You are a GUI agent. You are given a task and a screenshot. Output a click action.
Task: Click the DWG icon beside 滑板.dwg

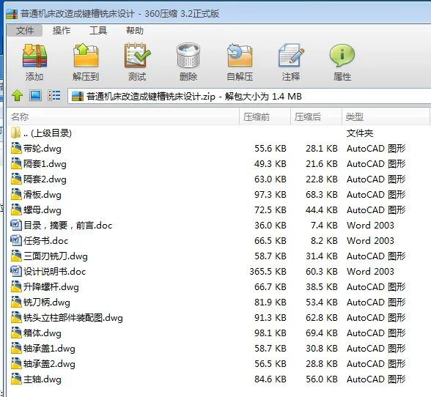click(16, 194)
